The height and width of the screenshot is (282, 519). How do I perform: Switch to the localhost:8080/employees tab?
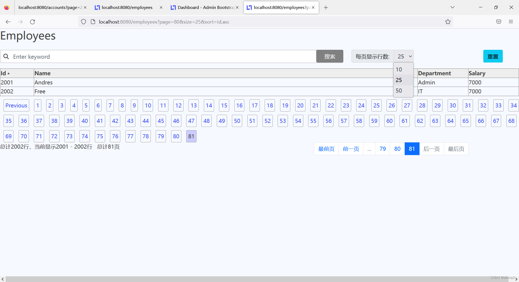click(127, 7)
